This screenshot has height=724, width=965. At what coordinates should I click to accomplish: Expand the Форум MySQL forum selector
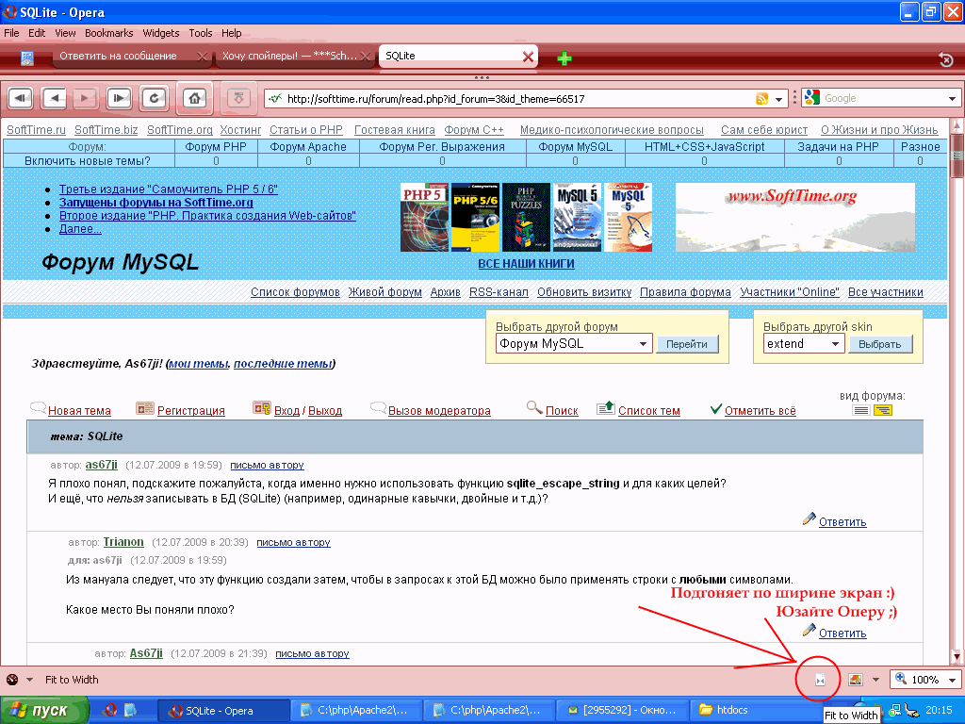point(643,343)
